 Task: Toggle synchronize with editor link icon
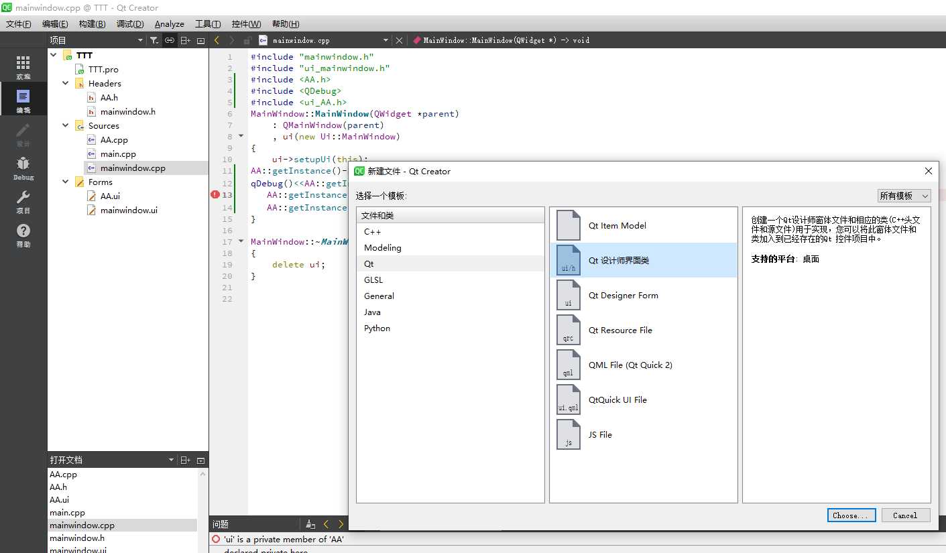coord(170,40)
